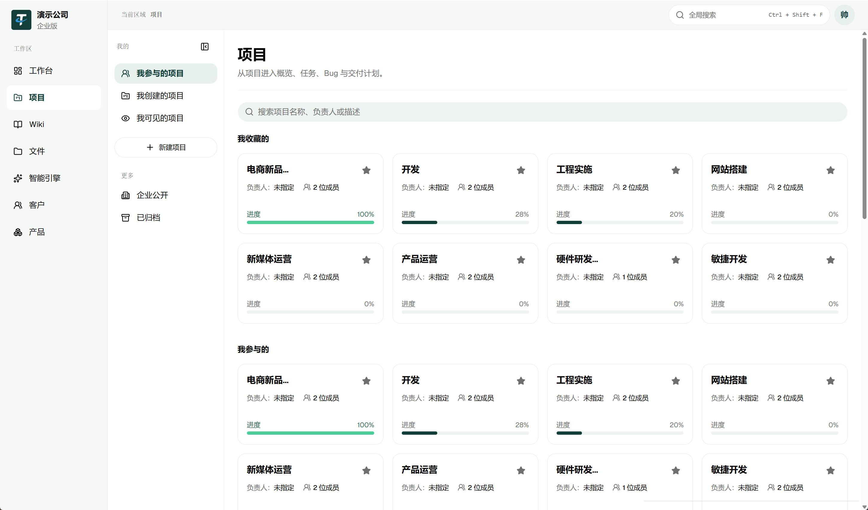Open the 帅 user avatar menu
Screen dimensions: 868x510
844,15
